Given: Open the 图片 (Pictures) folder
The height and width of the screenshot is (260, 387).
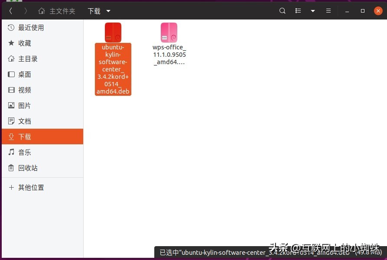Looking at the screenshot, I should pos(24,105).
